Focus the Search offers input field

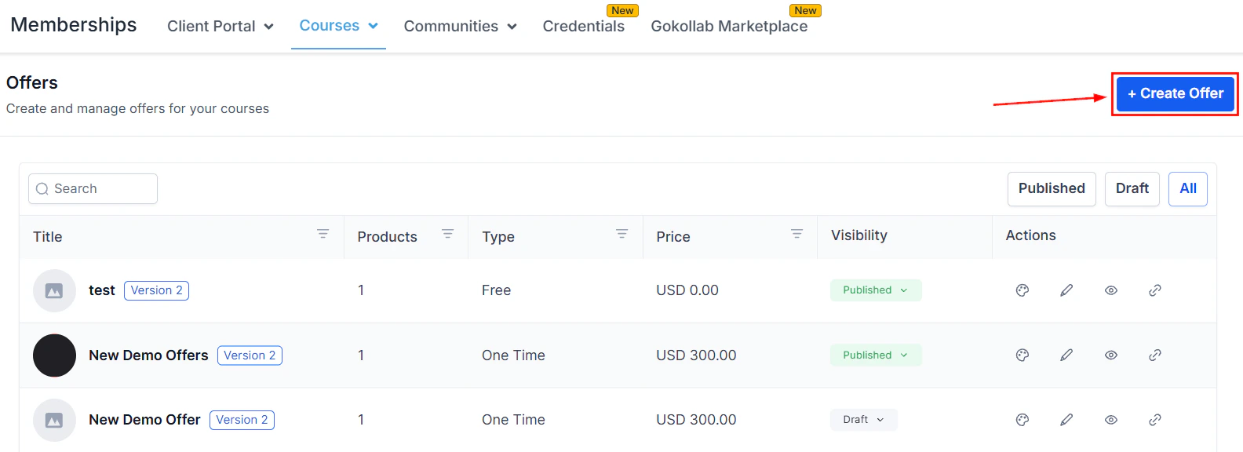93,189
